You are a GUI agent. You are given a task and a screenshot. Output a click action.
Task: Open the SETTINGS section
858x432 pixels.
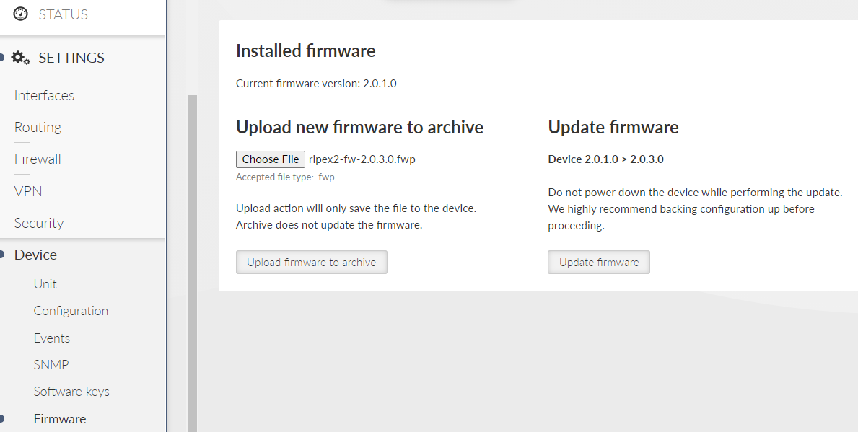coord(71,58)
